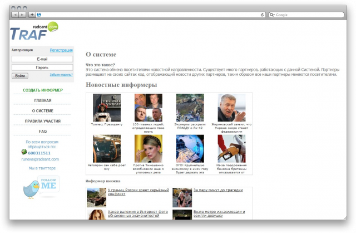
Task: Select СОЗДАТЬ ИНФОРМЕР in the sidebar menu
Action: [x=42, y=90]
